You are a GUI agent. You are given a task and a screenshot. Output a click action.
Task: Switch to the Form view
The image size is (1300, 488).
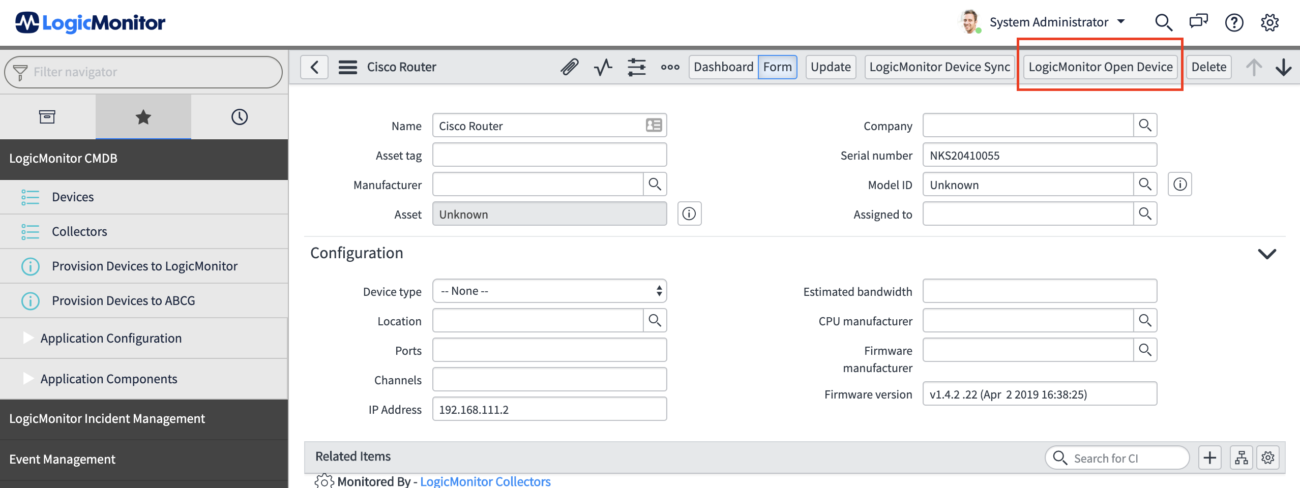(x=777, y=67)
